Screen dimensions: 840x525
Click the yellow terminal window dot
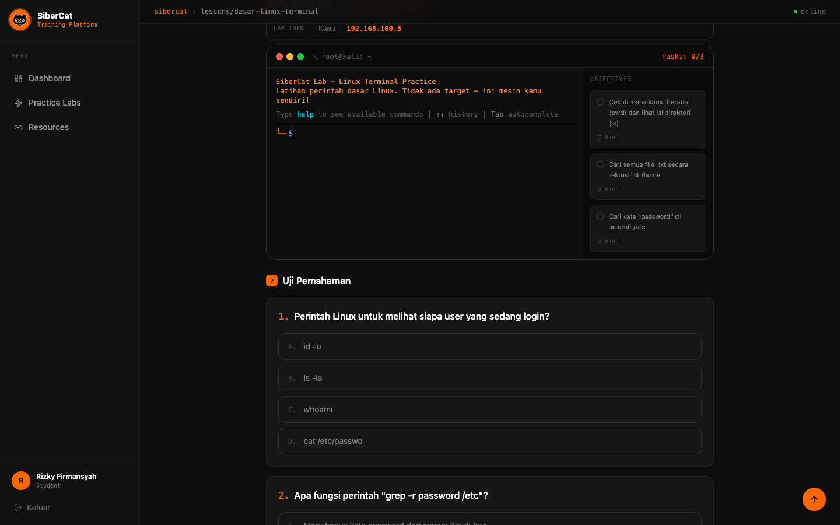click(290, 57)
